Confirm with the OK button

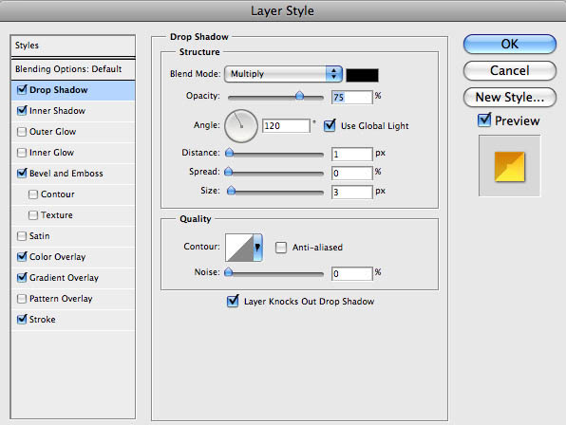pyautogui.click(x=509, y=45)
